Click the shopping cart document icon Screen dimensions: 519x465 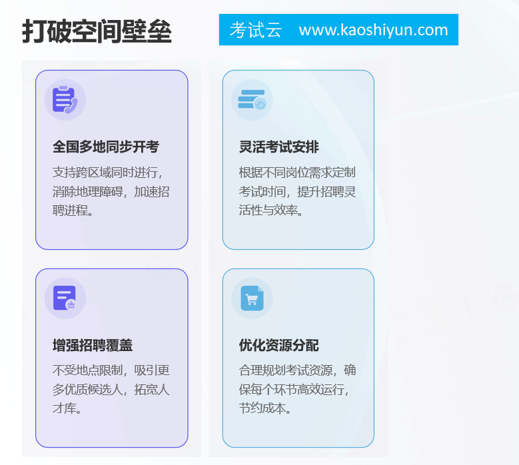[x=252, y=298]
